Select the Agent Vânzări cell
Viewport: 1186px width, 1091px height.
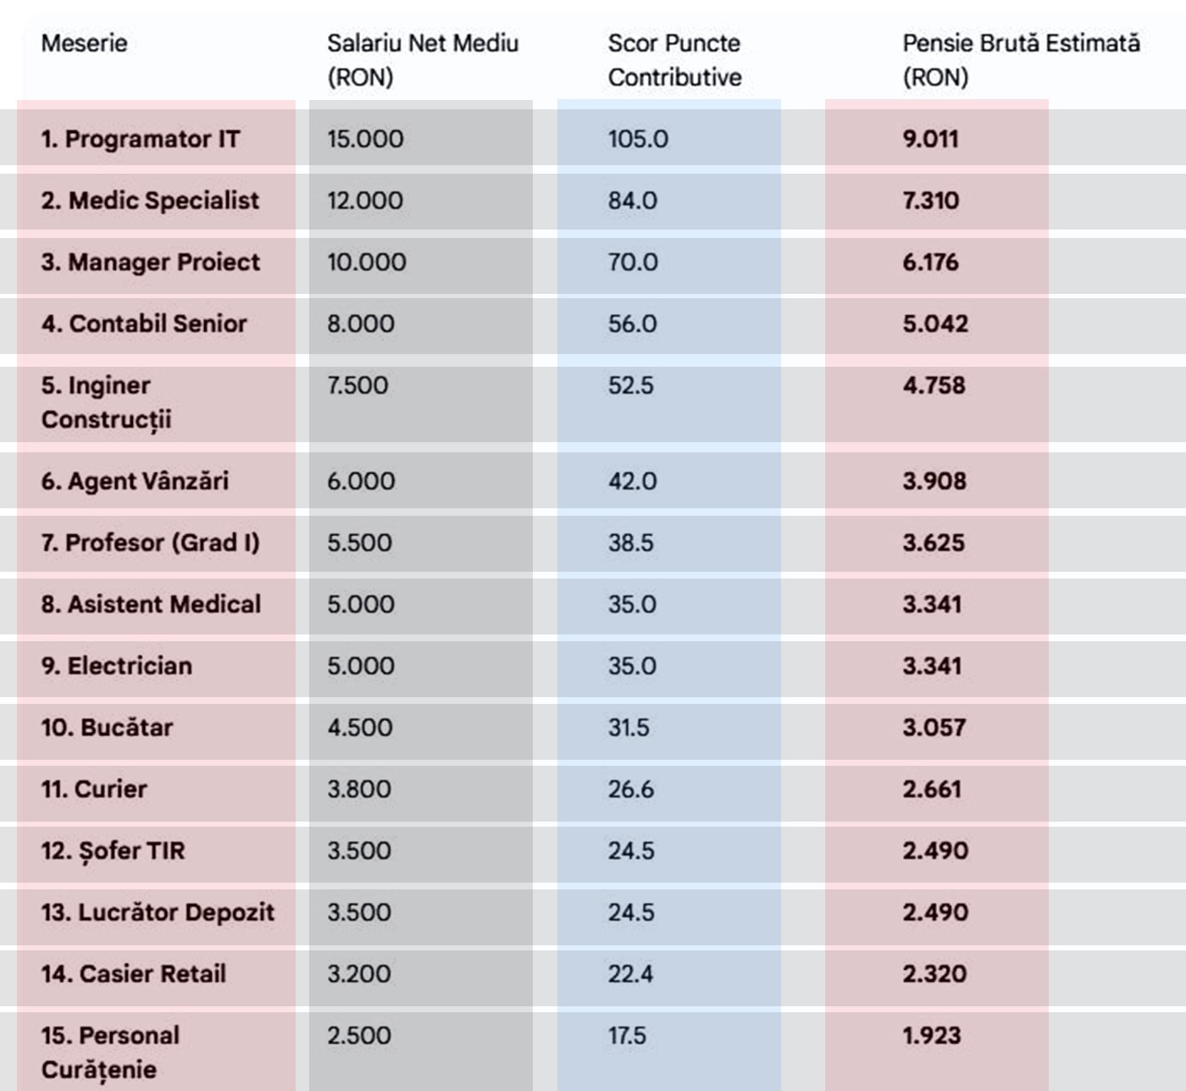tap(136, 481)
